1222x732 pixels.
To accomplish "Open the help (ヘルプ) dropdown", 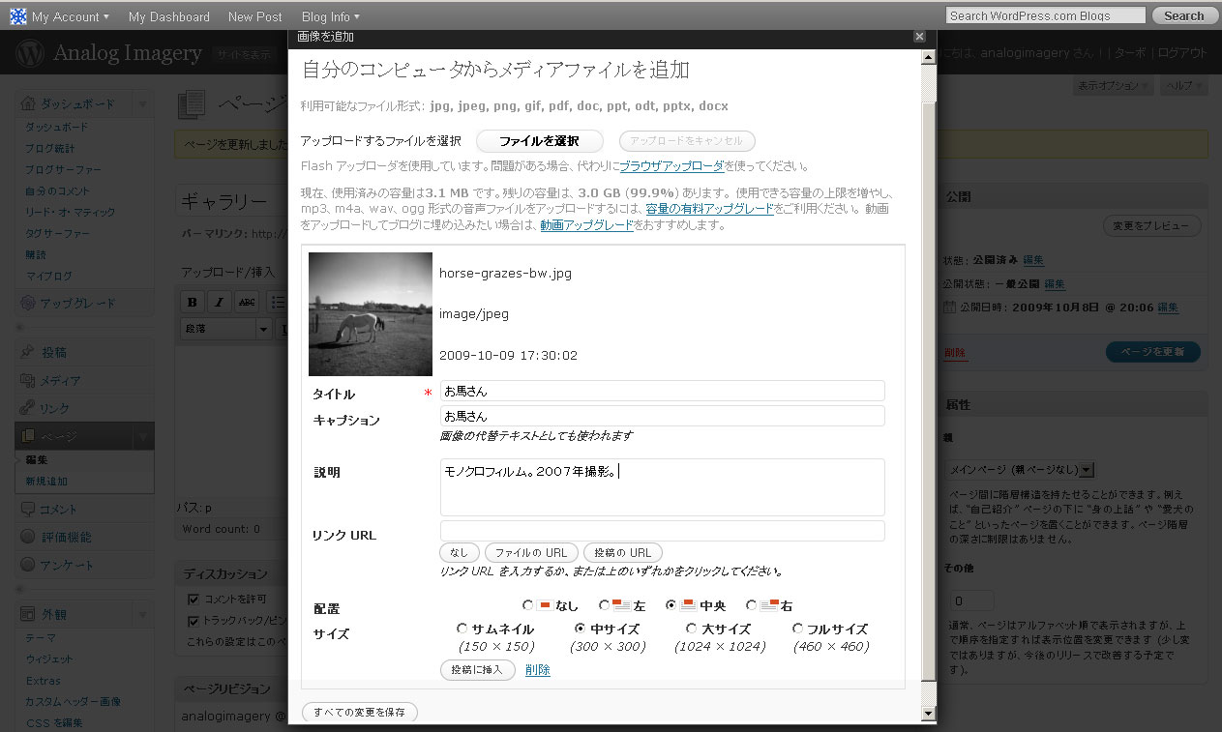I will tap(1185, 86).
